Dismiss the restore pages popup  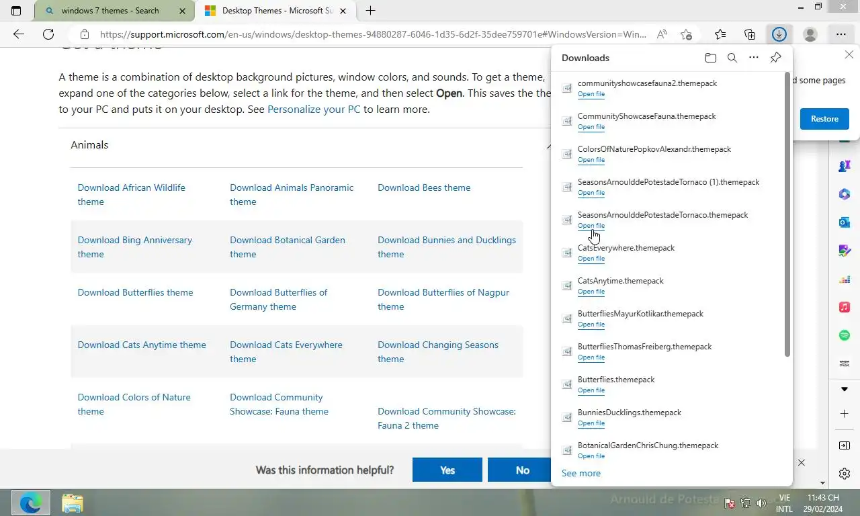849,55
